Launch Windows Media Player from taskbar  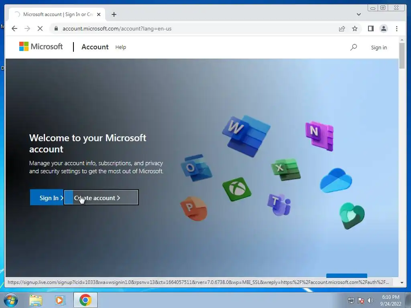tap(60, 300)
